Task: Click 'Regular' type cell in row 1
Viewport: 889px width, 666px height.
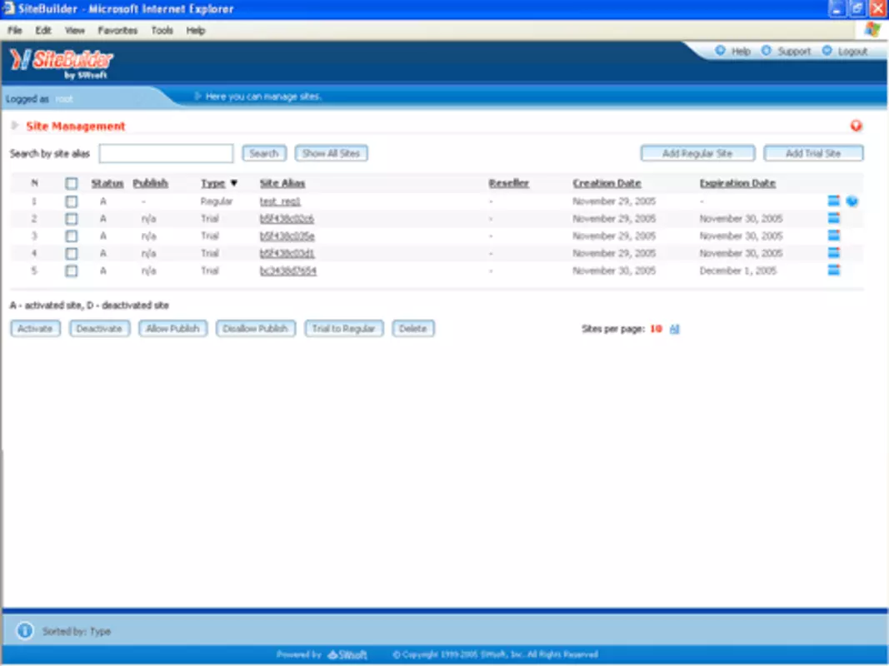Action: tap(216, 201)
